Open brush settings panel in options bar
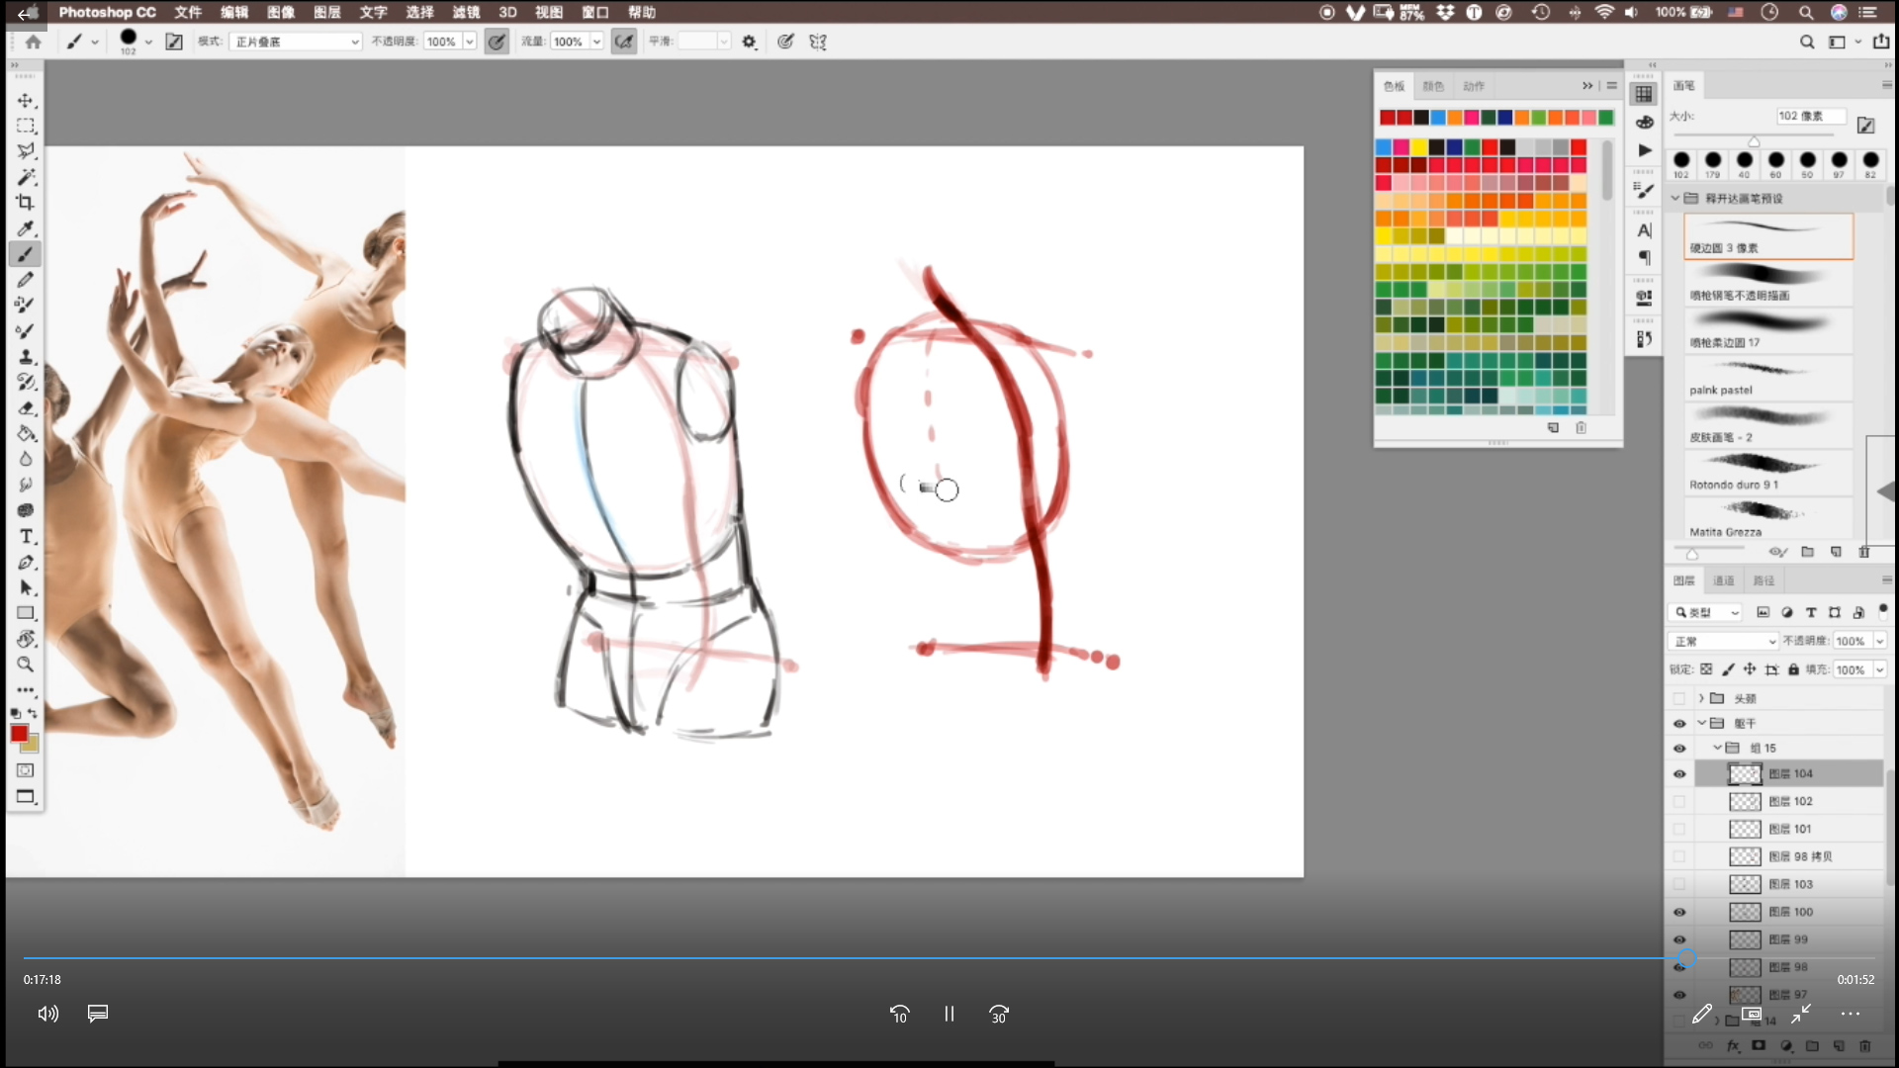The height and width of the screenshot is (1068, 1899). click(174, 42)
